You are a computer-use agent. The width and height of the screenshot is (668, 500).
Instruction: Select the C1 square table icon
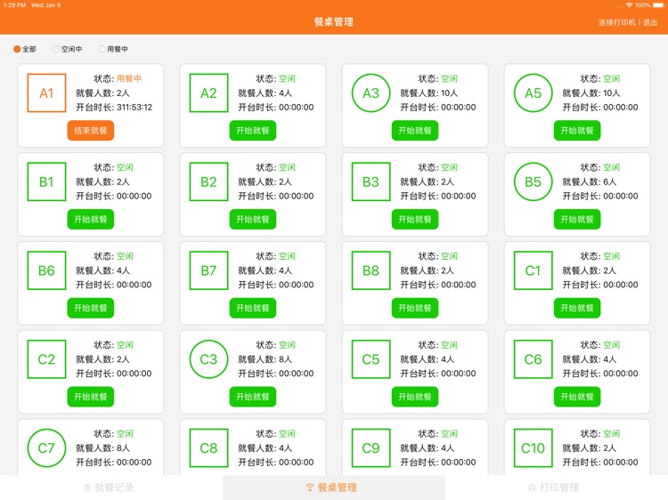point(534,270)
